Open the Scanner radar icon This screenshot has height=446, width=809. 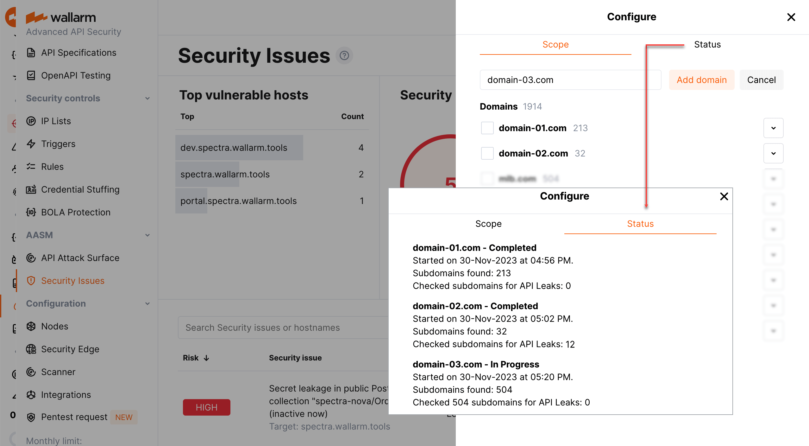click(31, 372)
